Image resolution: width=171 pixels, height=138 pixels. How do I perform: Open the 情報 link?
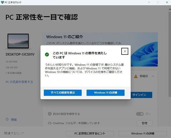pyautogui.click(x=14, y=120)
